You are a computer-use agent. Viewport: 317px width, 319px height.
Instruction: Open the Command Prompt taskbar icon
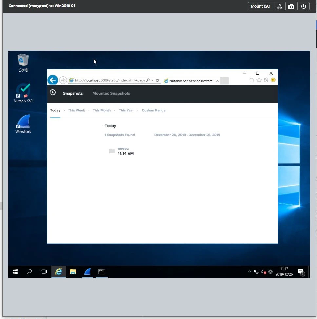102,272
